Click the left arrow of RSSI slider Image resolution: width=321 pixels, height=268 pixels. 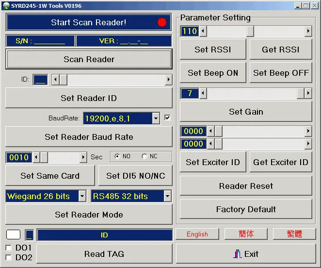[203, 31]
